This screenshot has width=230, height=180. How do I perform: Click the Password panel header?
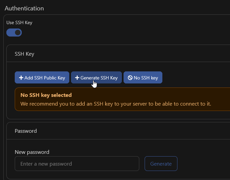26,131
